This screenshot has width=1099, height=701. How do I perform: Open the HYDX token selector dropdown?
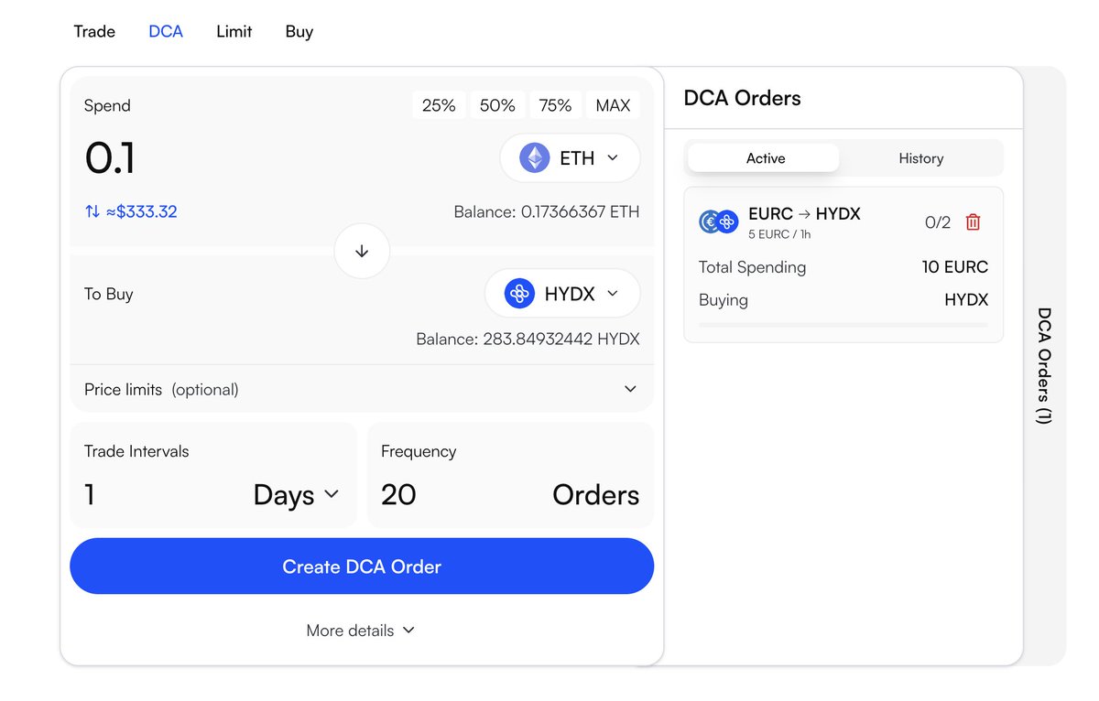click(562, 294)
